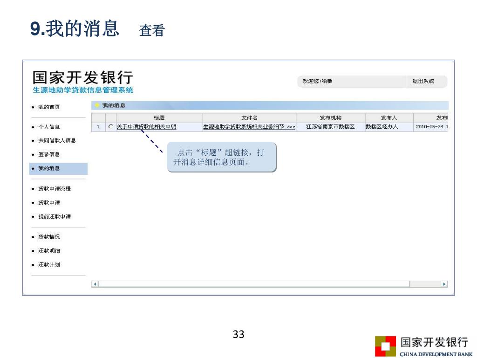The width and height of the screenshot is (477, 358).
Task: Click the horizontal scrollbar thumb
Action: (x=254, y=284)
